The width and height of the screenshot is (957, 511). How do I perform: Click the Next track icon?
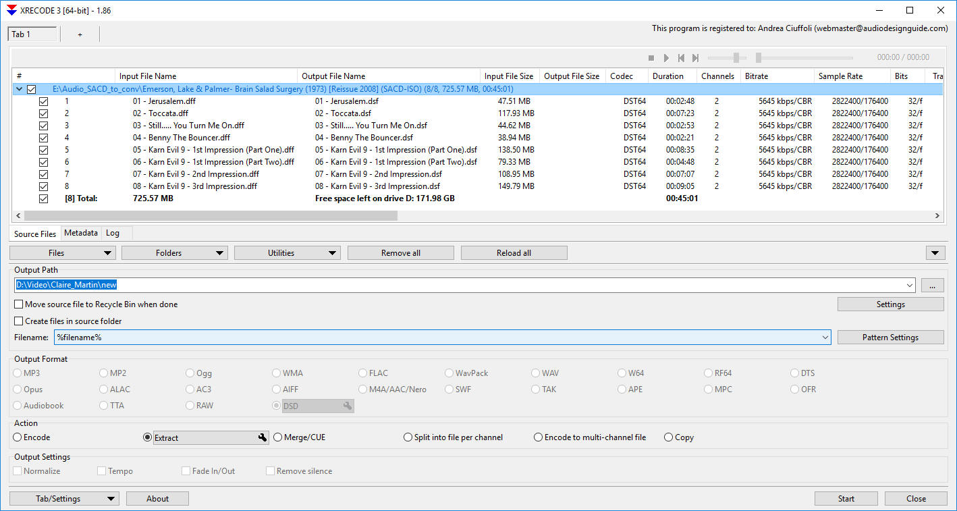tap(695, 58)
